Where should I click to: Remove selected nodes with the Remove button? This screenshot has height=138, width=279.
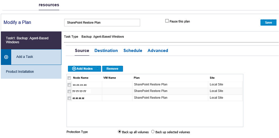pyautogui.click(x=113, y=68)
